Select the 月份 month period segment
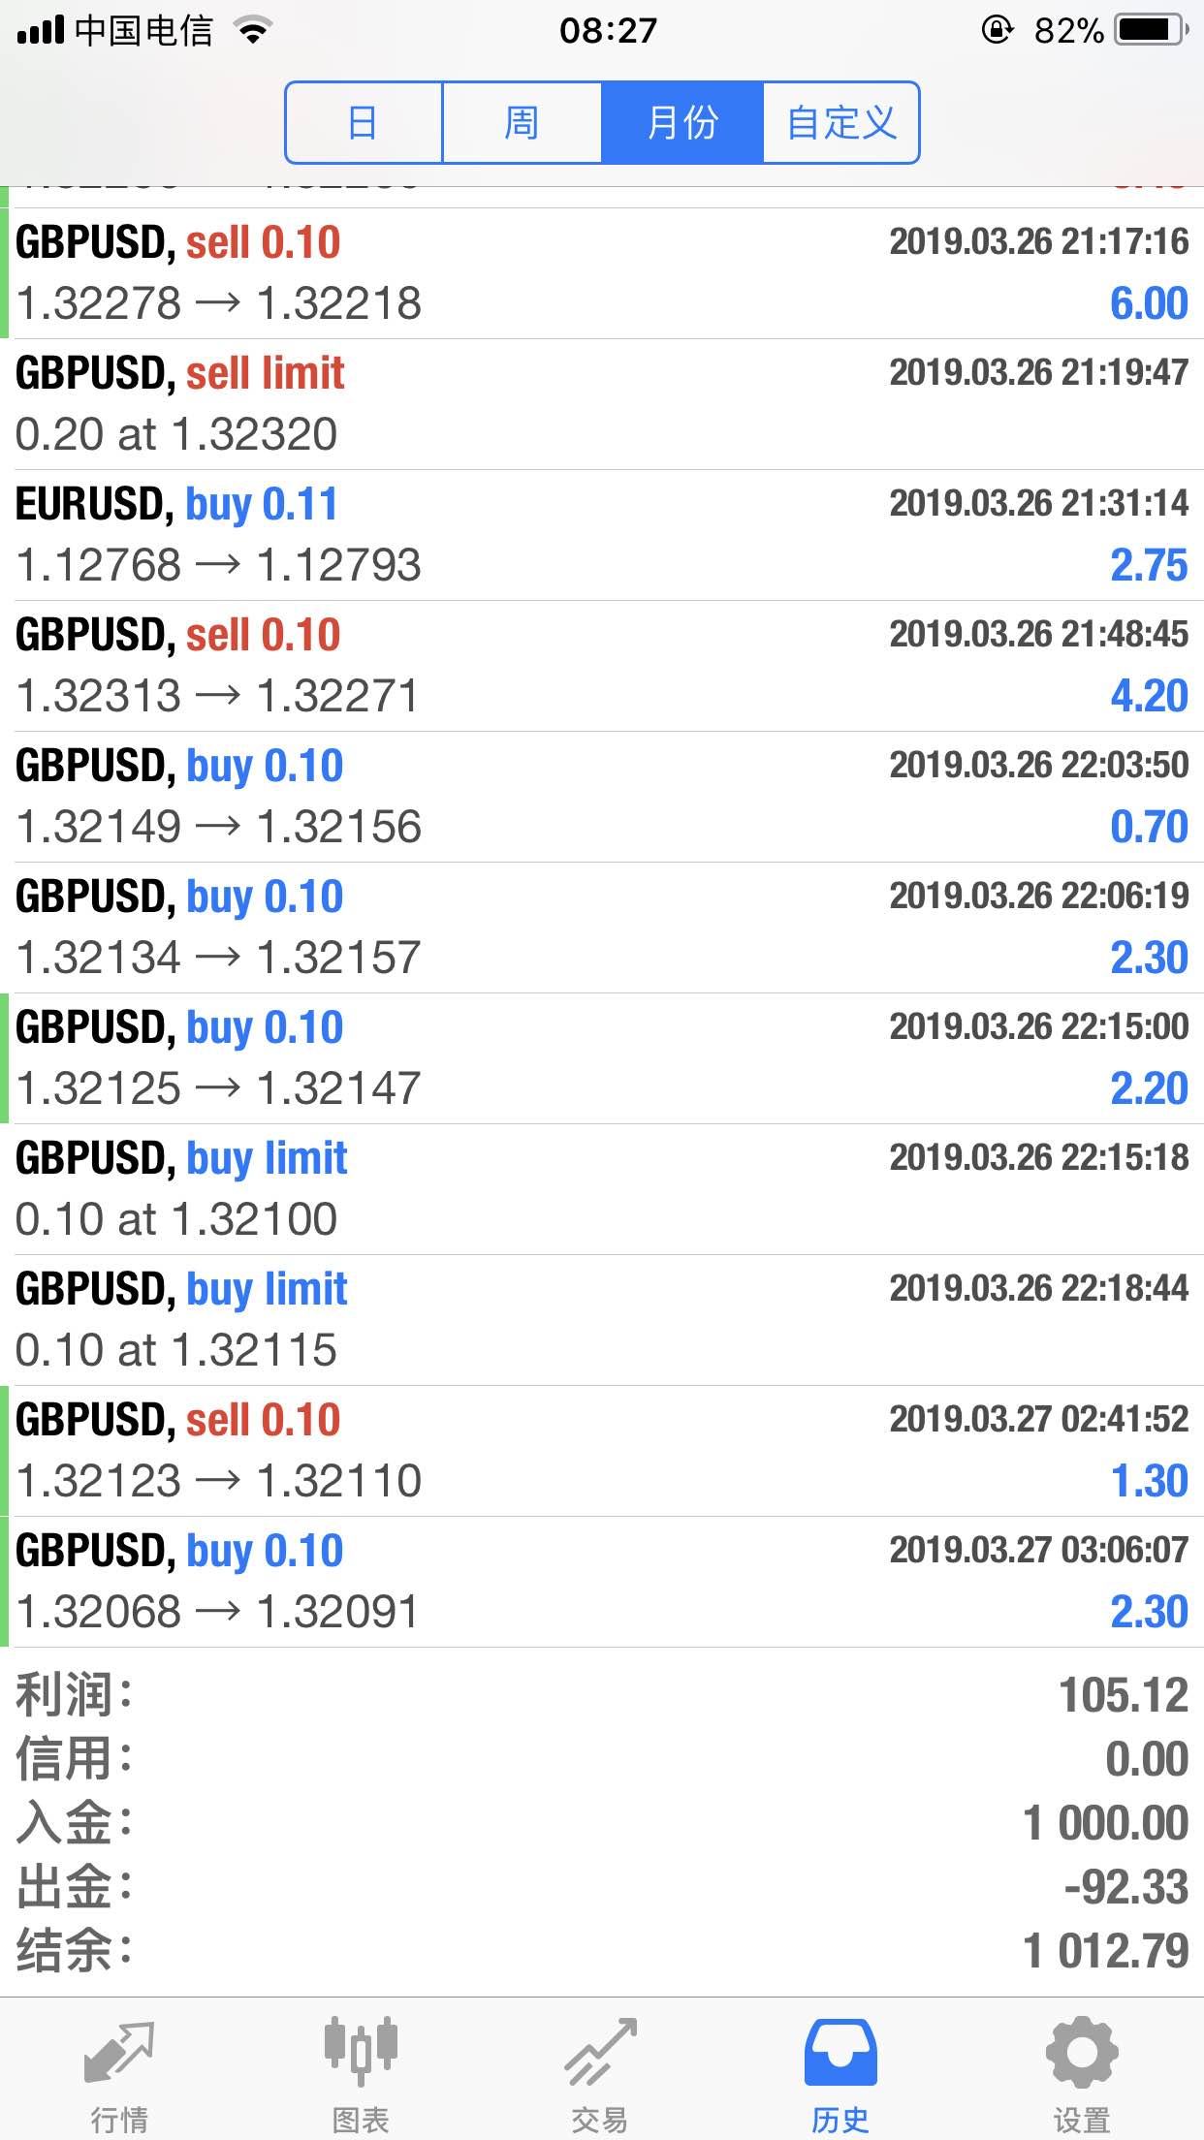1204x2140 pixels. point(682,123)
